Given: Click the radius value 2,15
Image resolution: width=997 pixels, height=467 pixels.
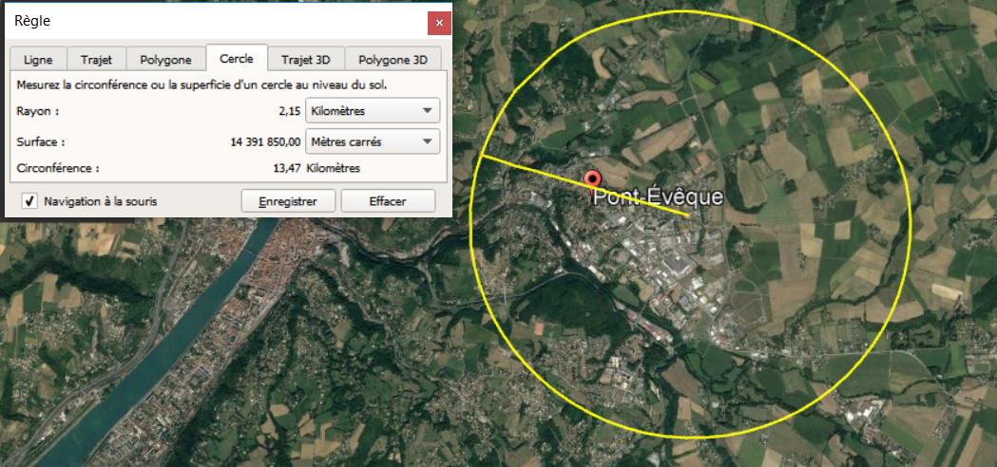Looking at the screenshot, I should tap(289, 111).
